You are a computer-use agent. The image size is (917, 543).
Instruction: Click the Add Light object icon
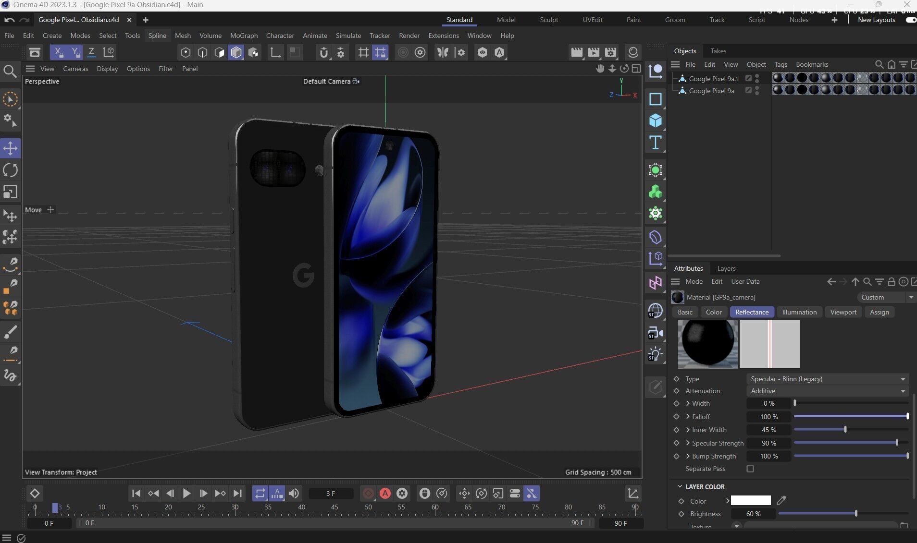[656, 355]
